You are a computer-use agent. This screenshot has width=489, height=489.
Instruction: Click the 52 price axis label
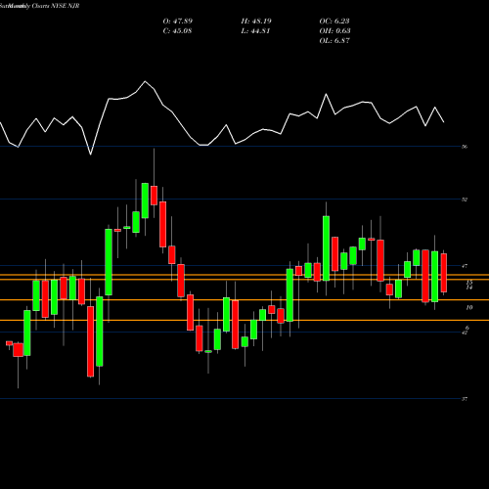pos(465,200)
